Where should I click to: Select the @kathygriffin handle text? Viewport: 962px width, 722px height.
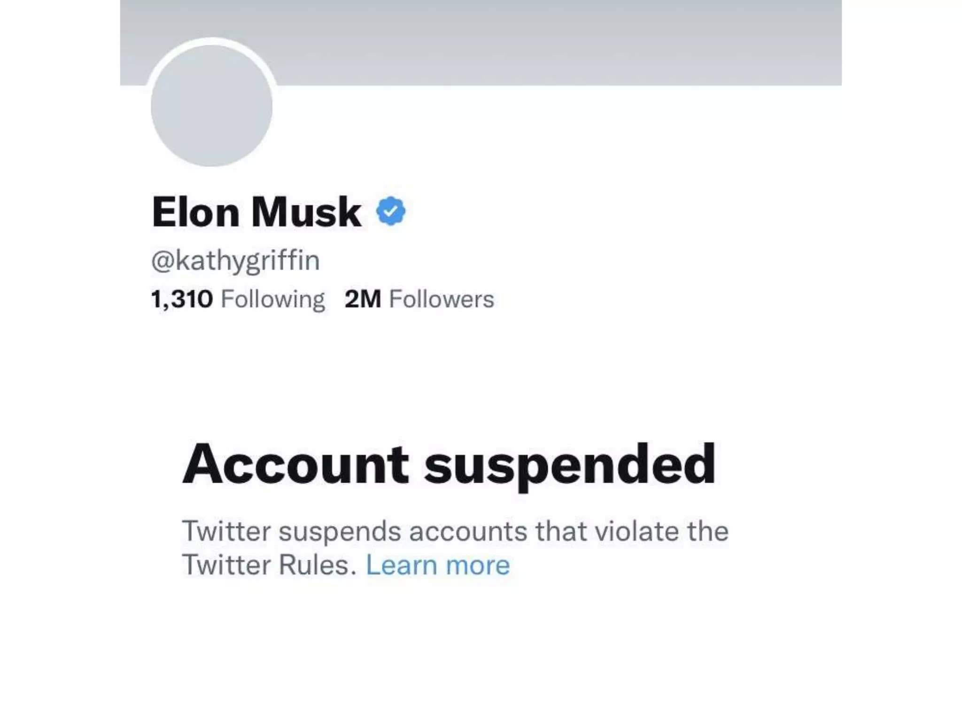(x=235, y=260)
